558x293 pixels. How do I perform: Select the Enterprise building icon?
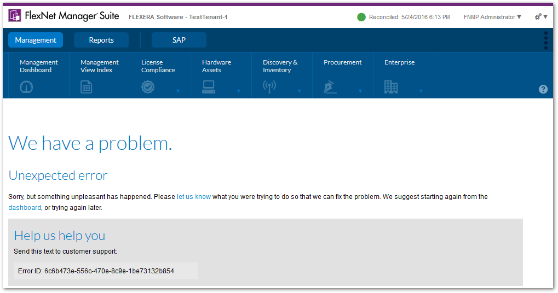tap(391, 87)
